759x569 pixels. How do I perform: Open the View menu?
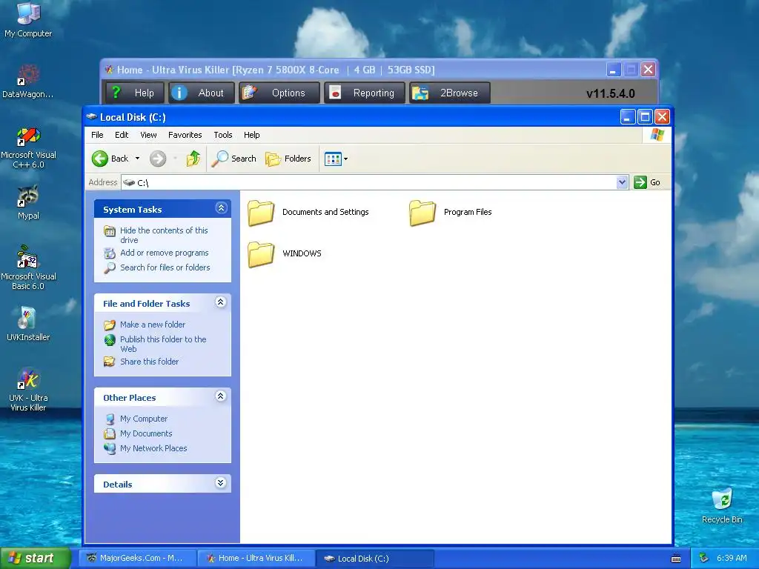[148, 135]
